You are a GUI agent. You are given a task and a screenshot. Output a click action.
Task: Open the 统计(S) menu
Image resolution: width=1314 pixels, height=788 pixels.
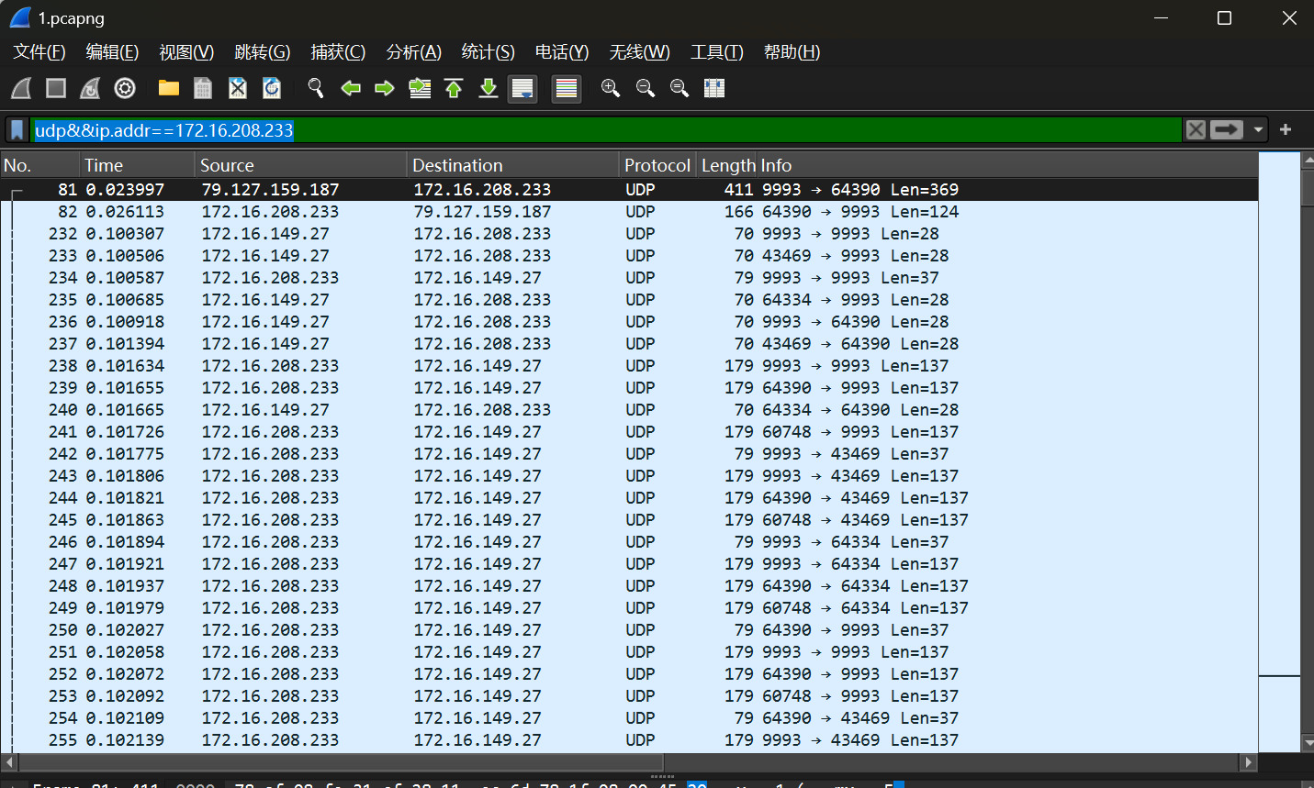tap(489, 52)
